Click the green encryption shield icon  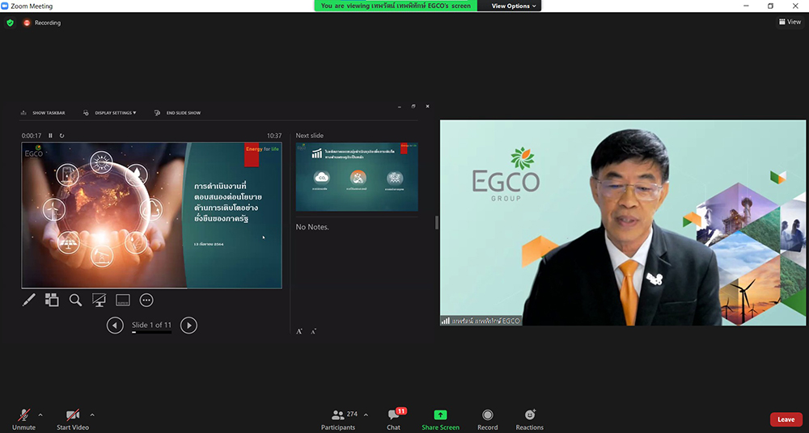[10, 23]
